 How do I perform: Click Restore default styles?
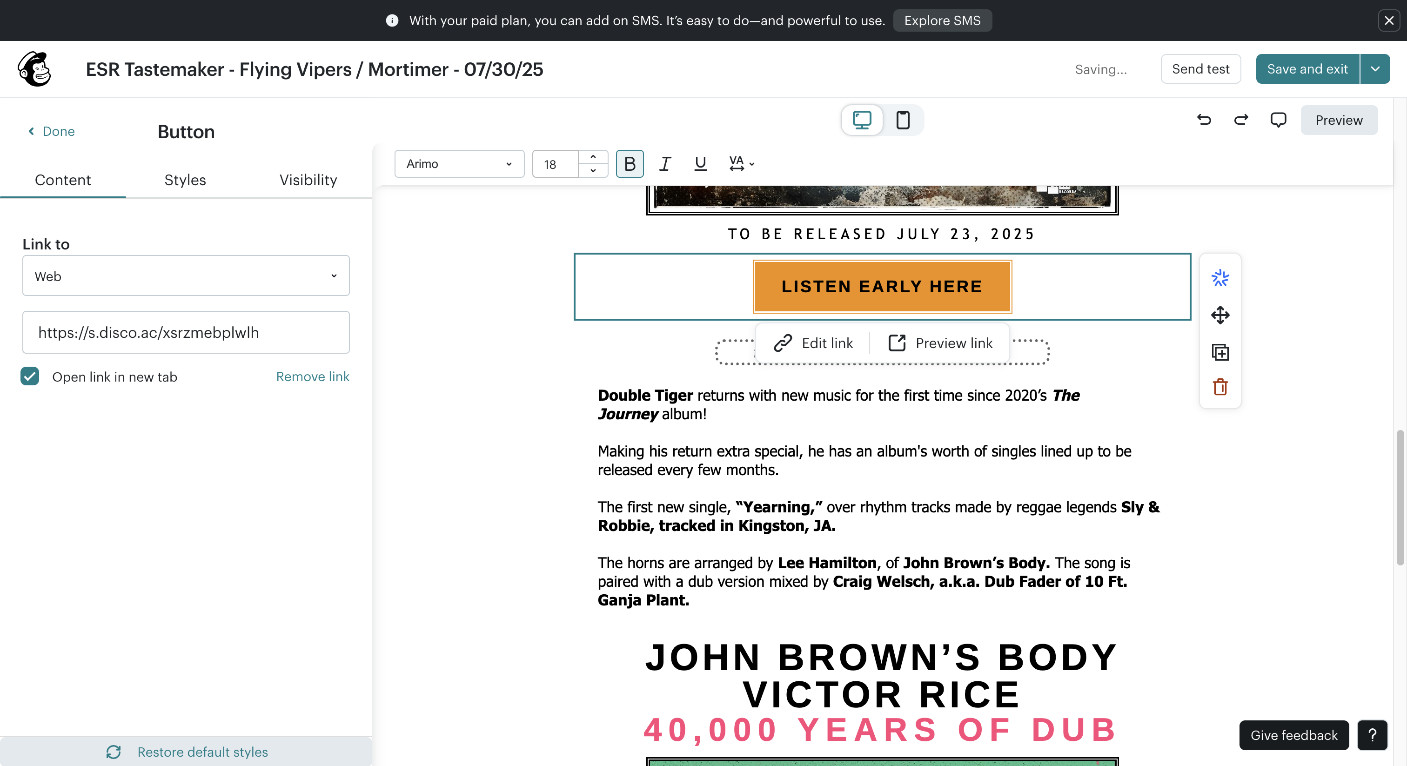click(186, 752)
